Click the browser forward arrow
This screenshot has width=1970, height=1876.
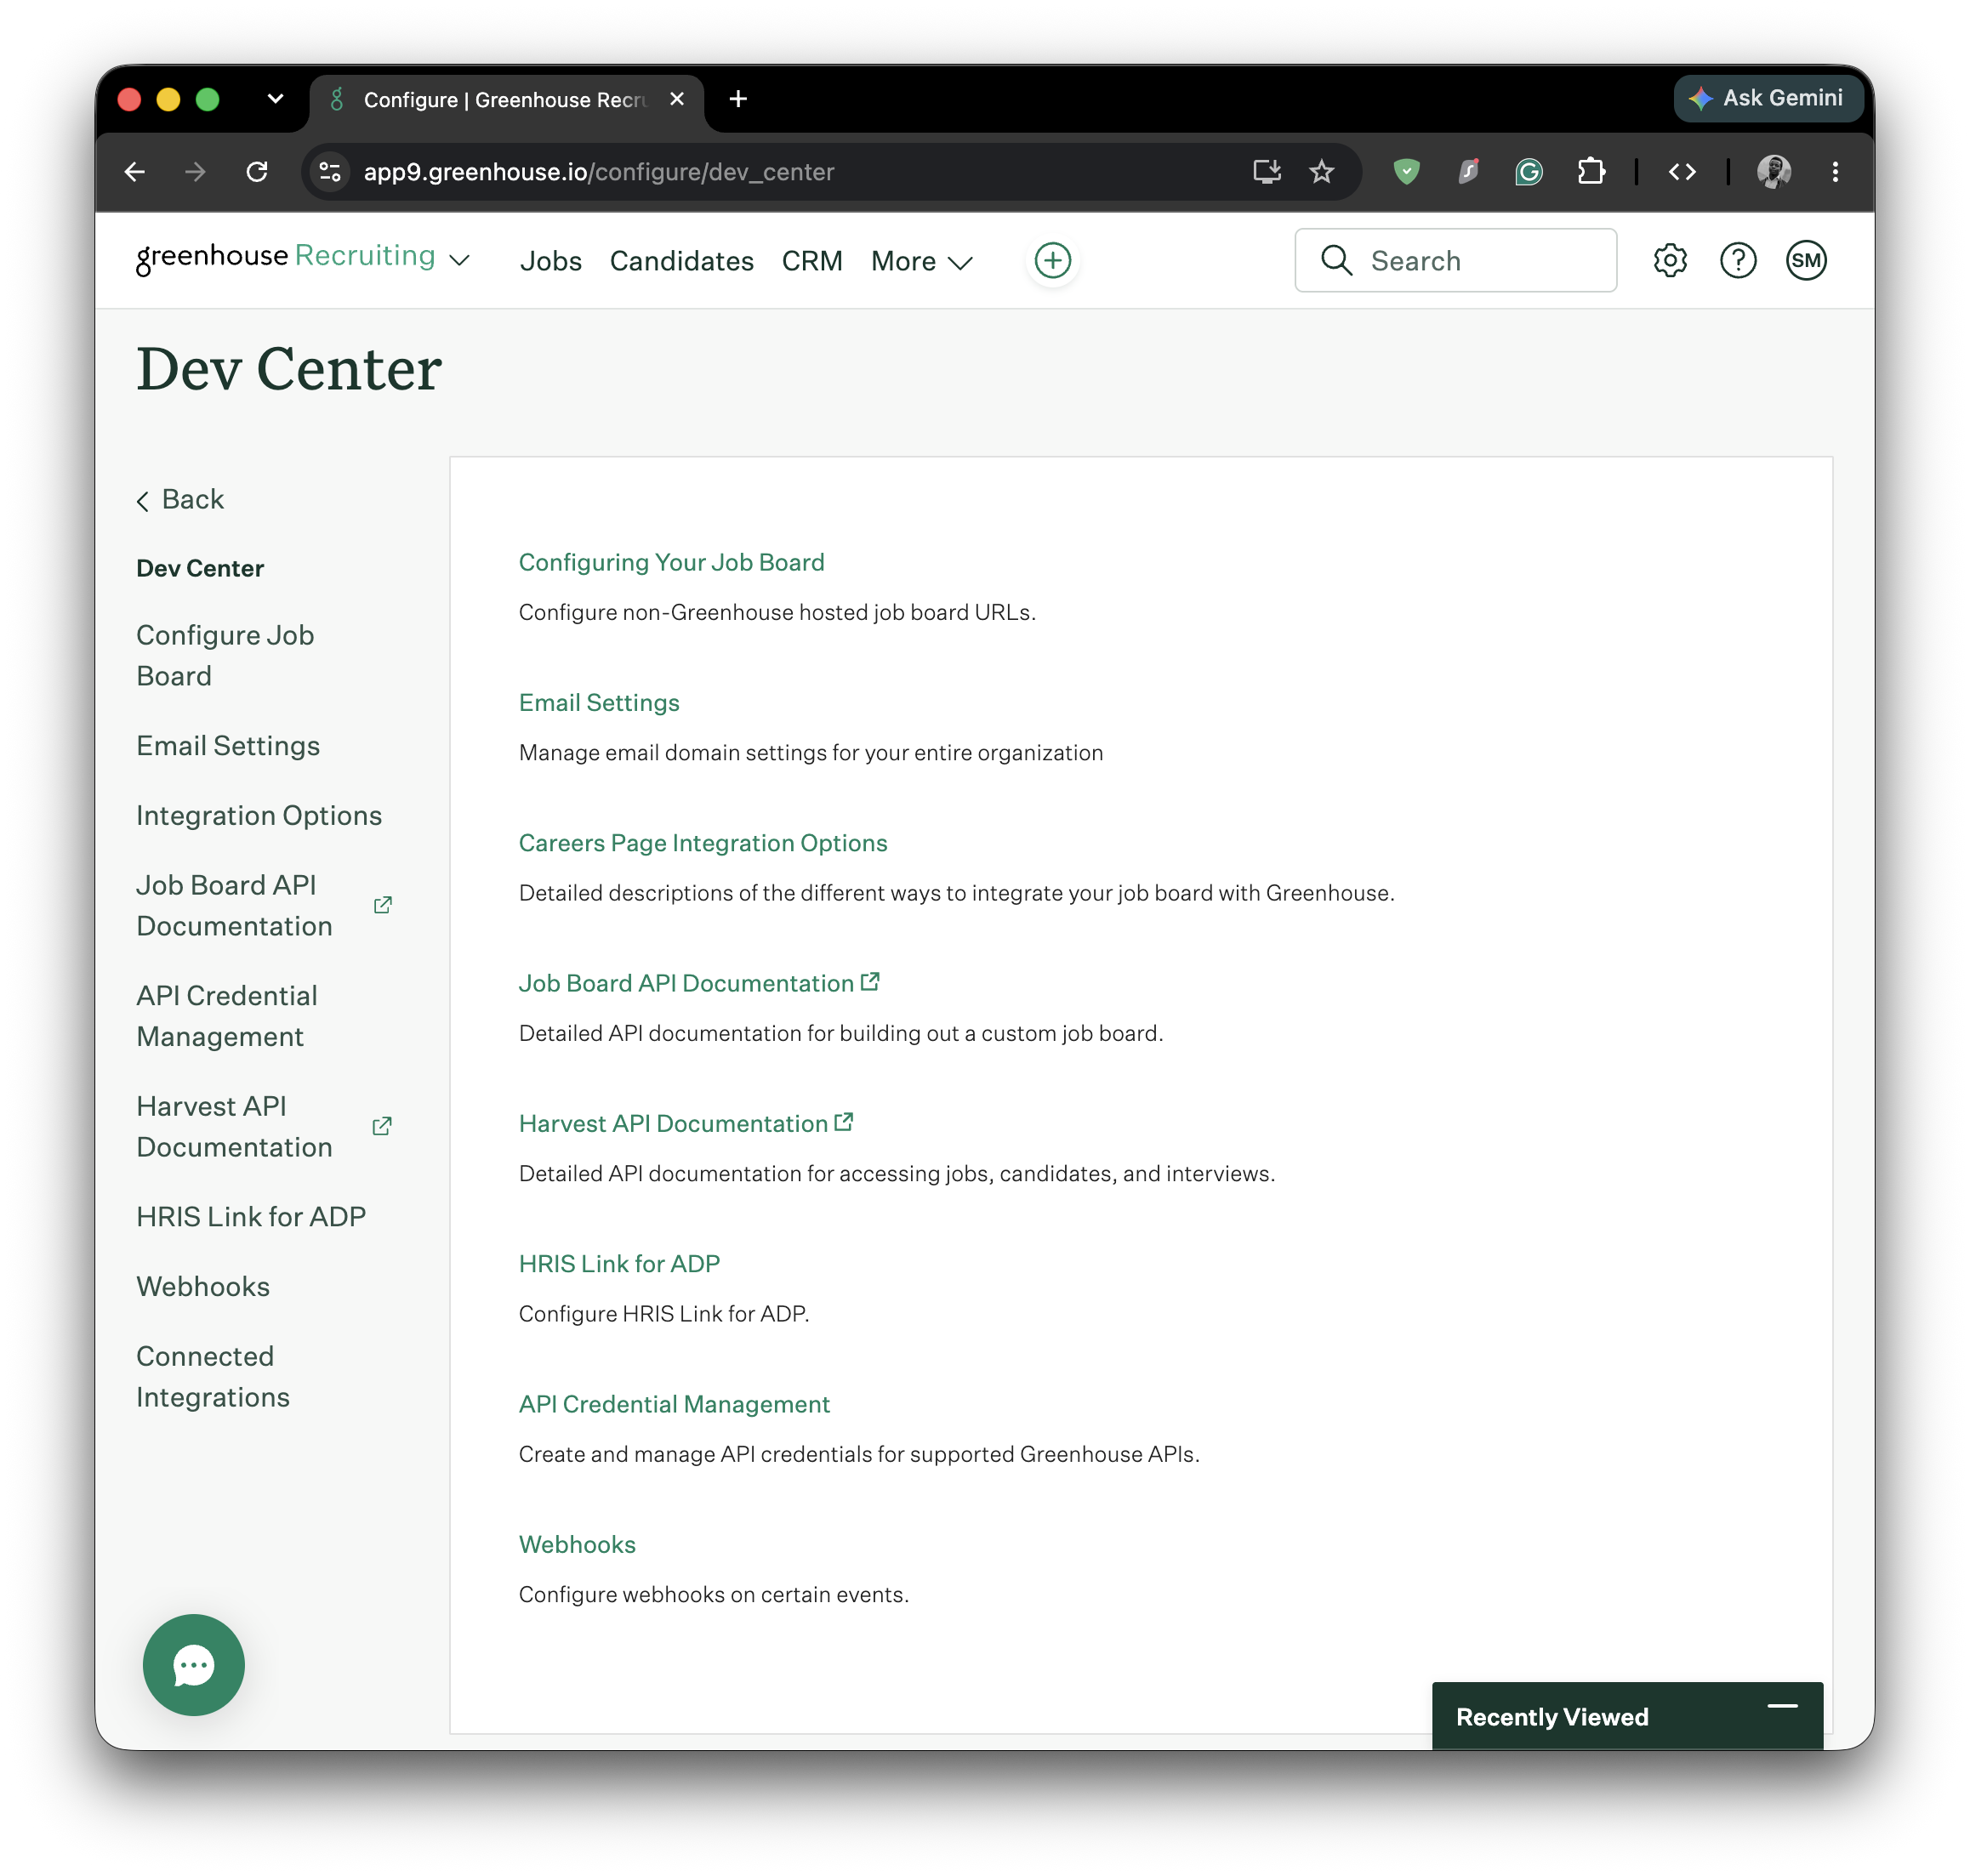point(195,172)
